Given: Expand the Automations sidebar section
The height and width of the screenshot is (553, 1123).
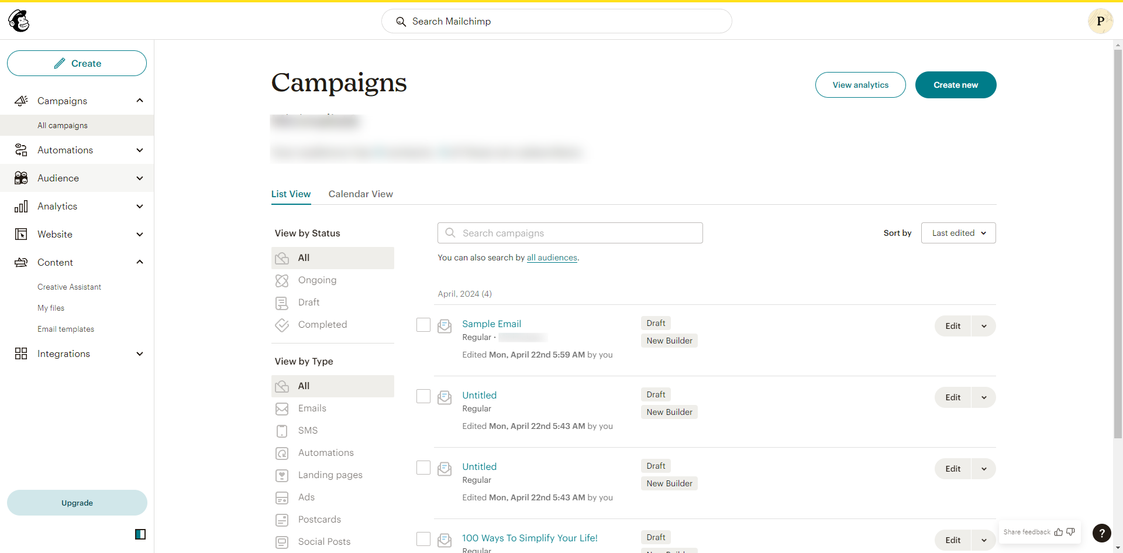Looking at the screenshot, I should tap(140, 150).
